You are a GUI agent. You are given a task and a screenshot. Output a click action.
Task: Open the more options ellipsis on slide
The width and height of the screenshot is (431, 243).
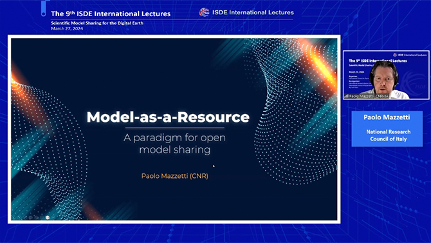[x=53, y=217]
